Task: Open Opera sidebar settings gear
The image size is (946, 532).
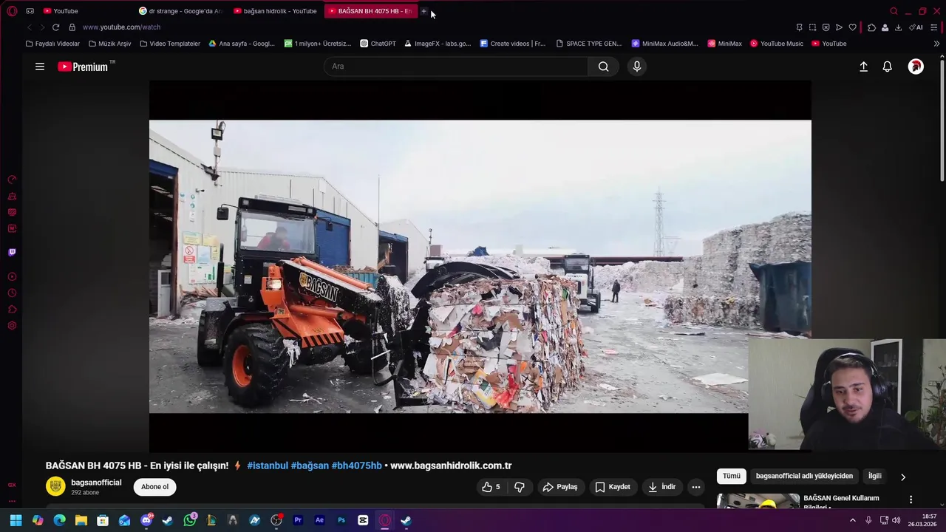Action: (12, 326)
